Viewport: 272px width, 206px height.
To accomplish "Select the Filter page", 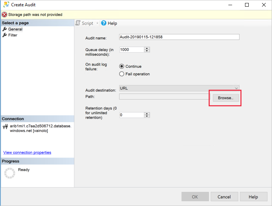I will click(13, 35).
